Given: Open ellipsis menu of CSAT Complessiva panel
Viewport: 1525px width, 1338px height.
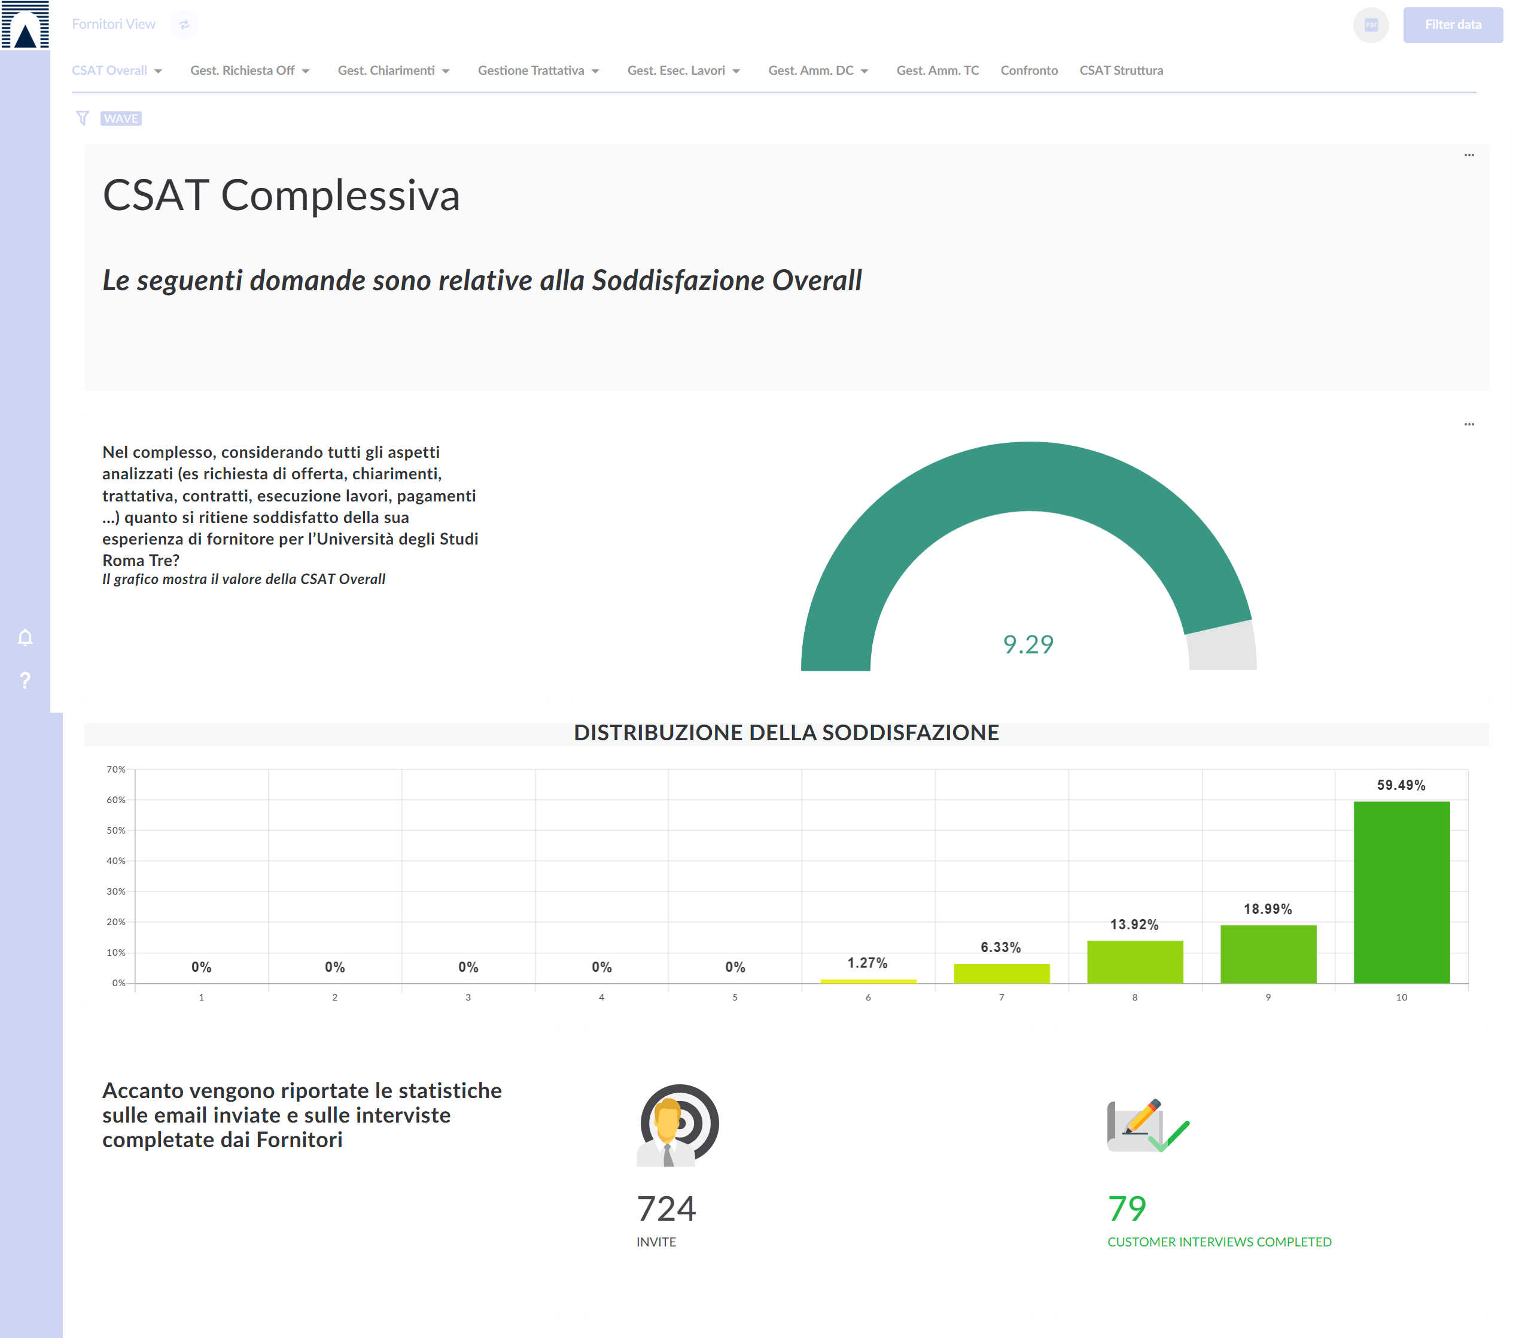Looking at the screenshot, I should (x=1468, y=155).
